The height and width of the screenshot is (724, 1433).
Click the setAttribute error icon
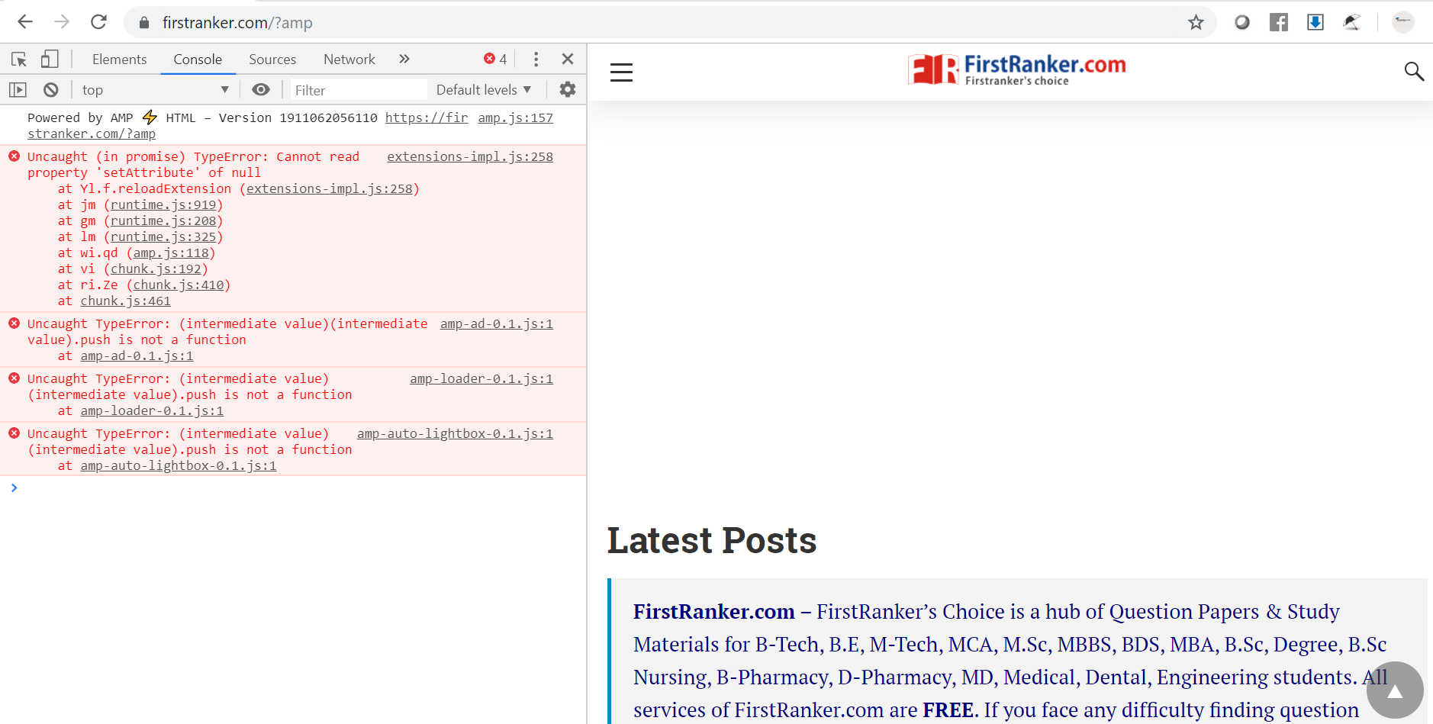click(14, 156)
